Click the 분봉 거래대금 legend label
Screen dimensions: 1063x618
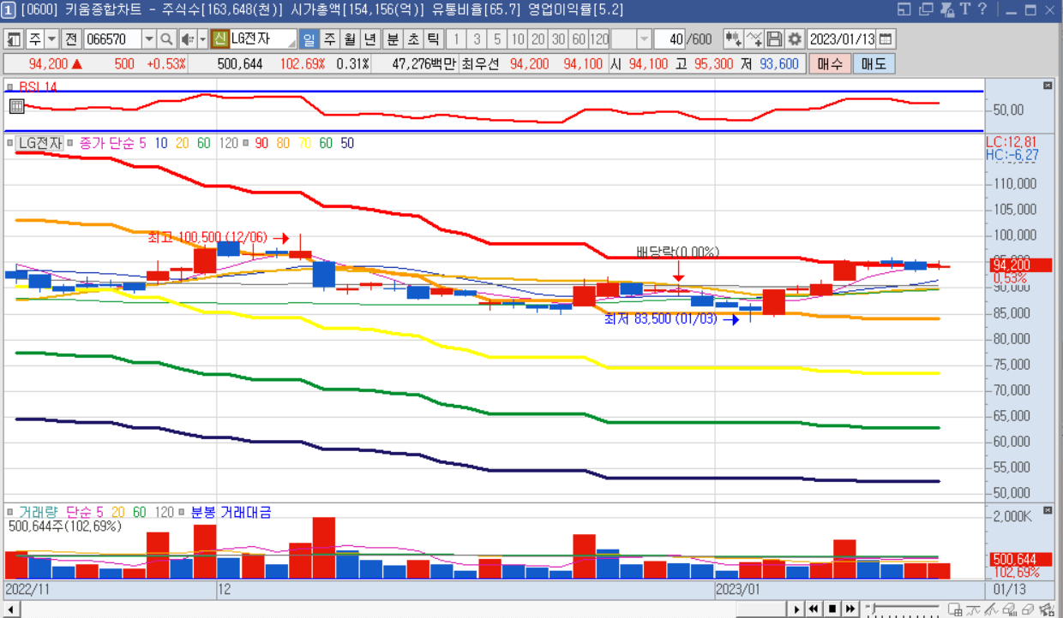pos(231,512)
